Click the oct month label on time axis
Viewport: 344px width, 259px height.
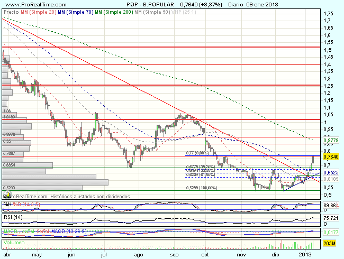205,255
